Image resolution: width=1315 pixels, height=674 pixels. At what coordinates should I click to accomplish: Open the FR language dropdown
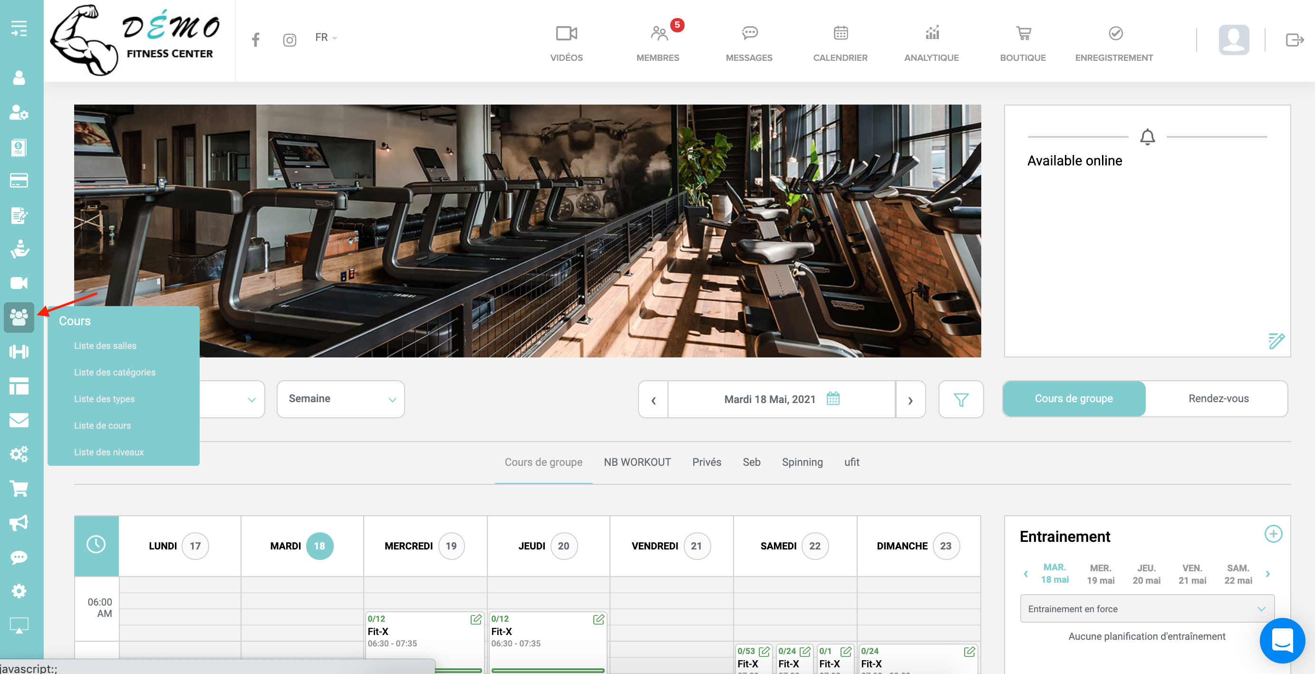[x=326, y=38]
